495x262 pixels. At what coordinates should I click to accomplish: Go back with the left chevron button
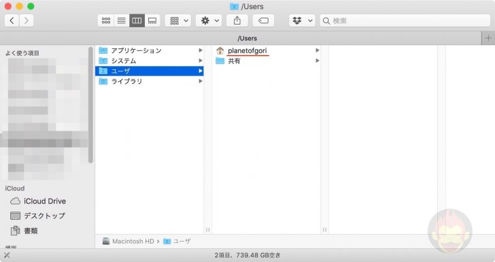(x=12, y=20)
